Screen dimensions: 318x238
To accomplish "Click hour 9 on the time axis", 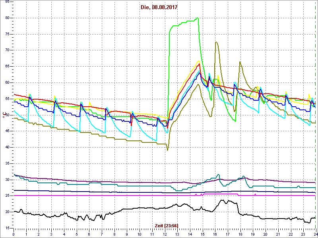I will pos(127,234).
